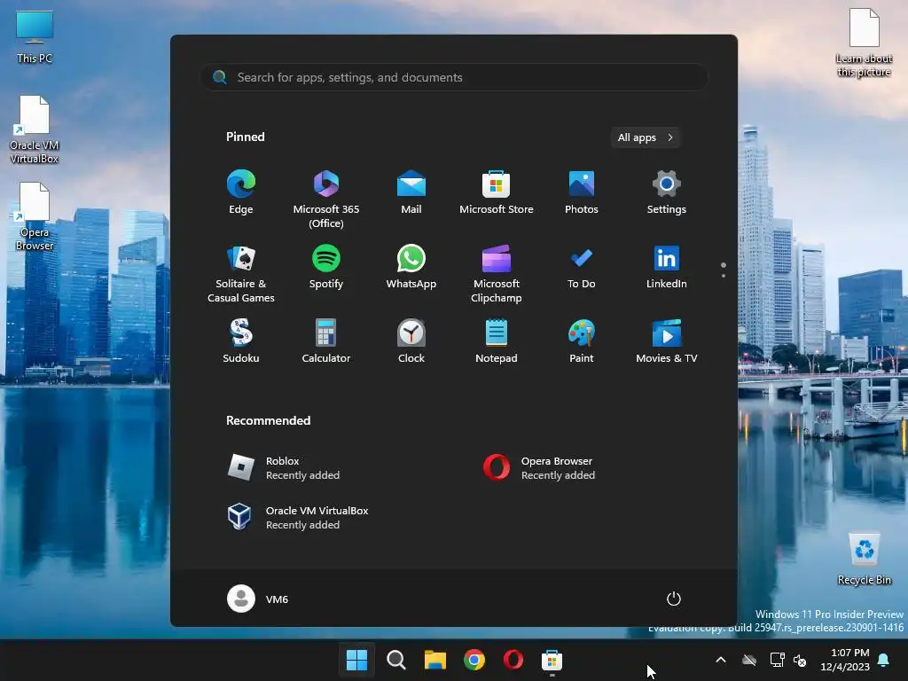This screenshot has height=681, width=908.
Task: Launch the To Do app
Action: [x=582, y=267]
